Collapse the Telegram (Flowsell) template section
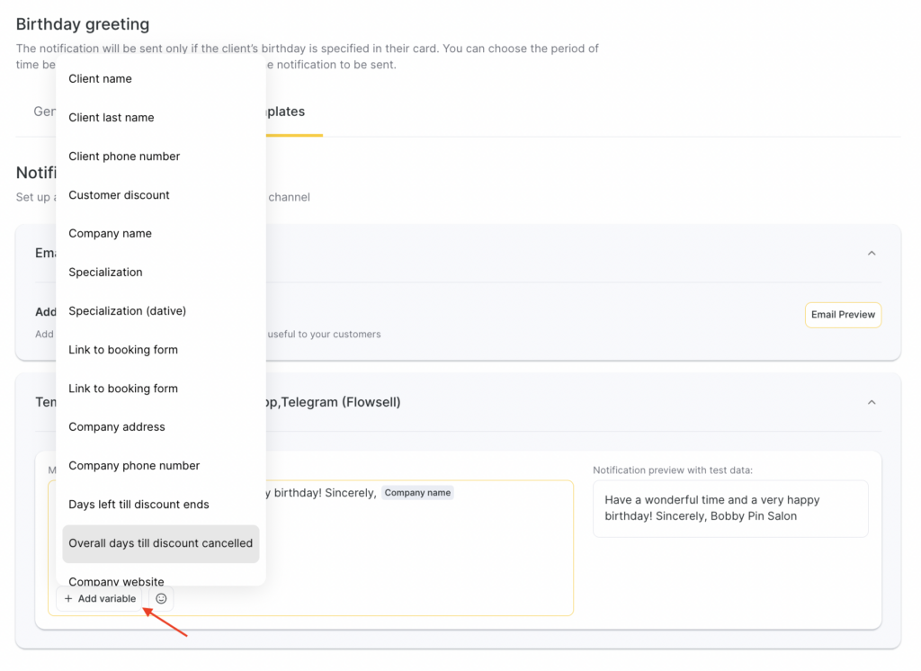 click(x=871, y=402)
